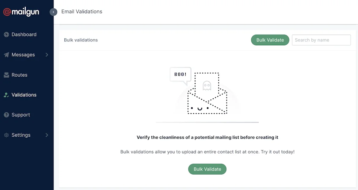This screenshot has height=190, width=358.
Task: Open the Dashboard menu item
Action: click(24, 35)
